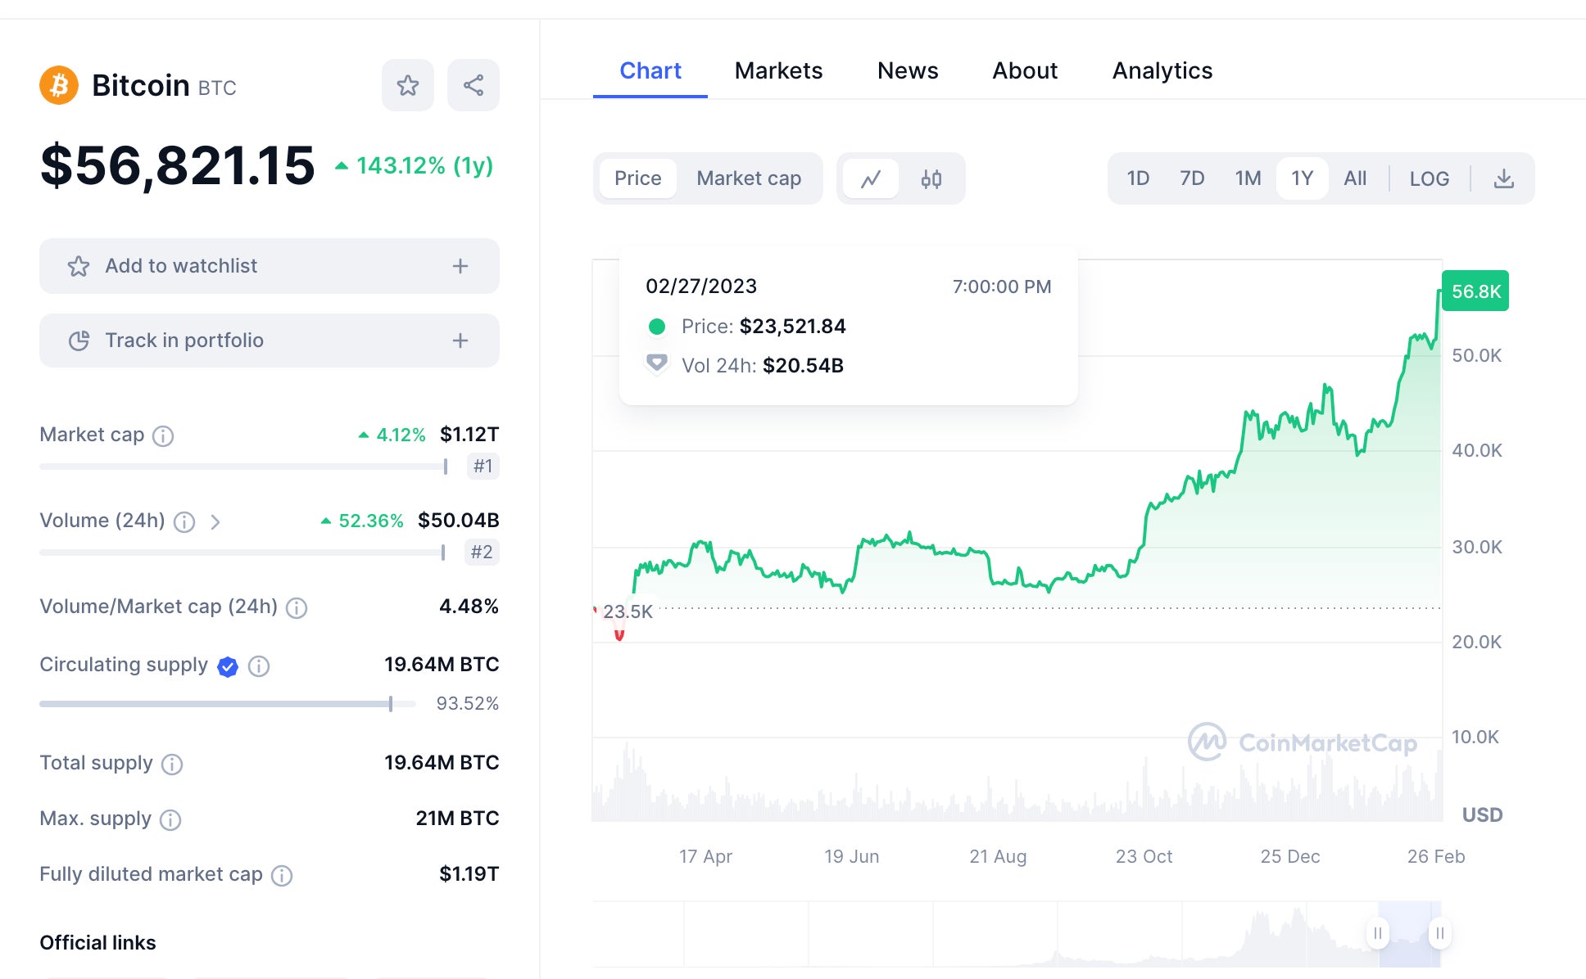This screenshot has width=1586, height=979.
Task: Switch to candlestick chart icon
Action: click(931, 178)
